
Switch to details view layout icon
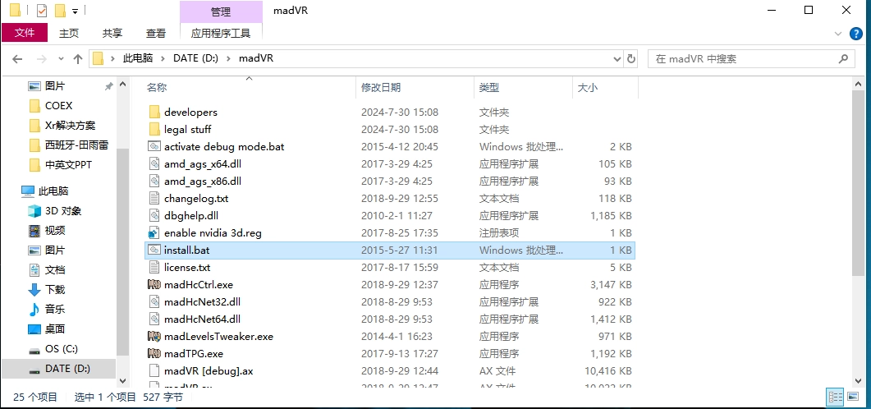point(836,397)
